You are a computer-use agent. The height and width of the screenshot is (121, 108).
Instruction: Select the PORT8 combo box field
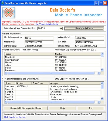pyautogui.click(x=50, y=29)
